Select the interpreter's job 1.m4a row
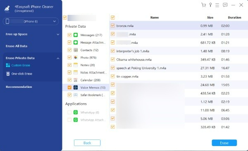248x151 pixels. (179, 51)
